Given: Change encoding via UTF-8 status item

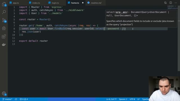Looking at the screenshot, I should click(x=132, y=99).
